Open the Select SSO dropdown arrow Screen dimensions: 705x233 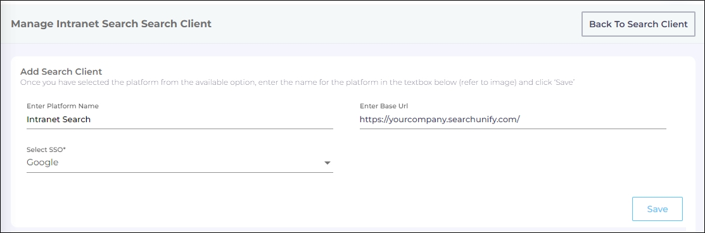327,163
